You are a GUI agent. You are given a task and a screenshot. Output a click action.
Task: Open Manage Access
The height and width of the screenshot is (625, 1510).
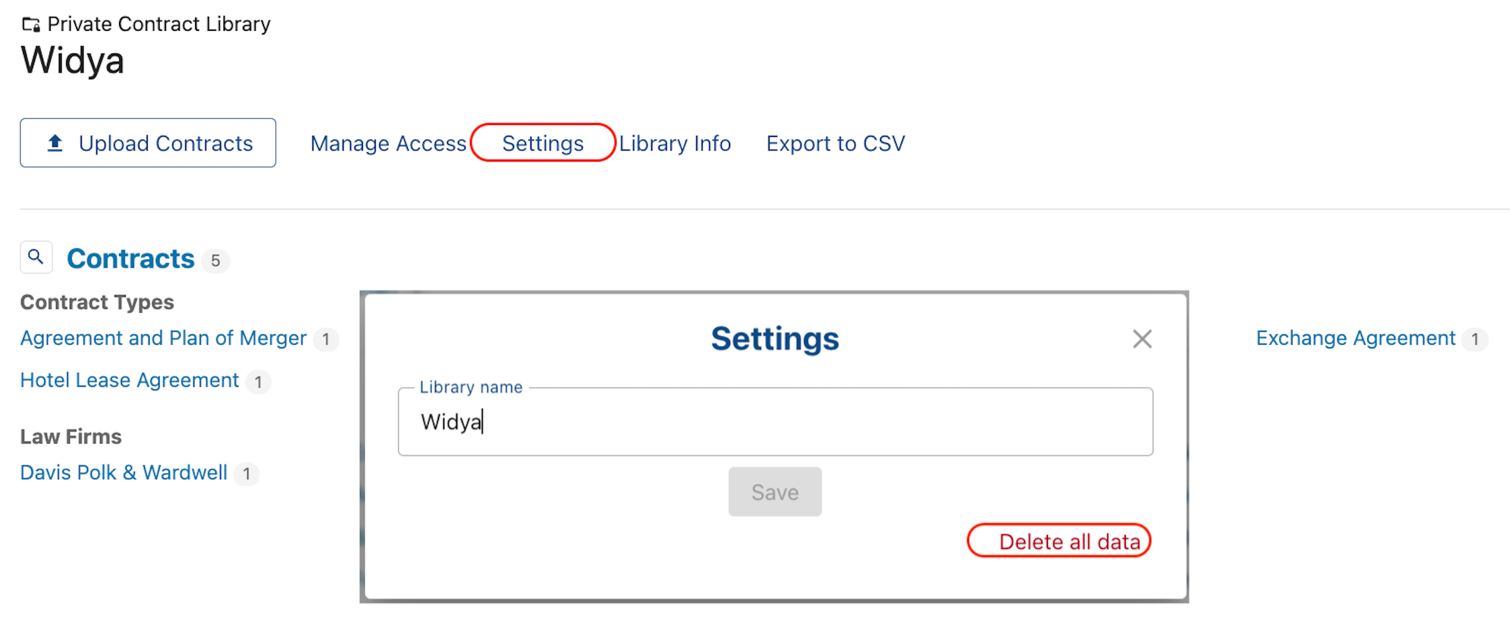[x=388, y=144]
